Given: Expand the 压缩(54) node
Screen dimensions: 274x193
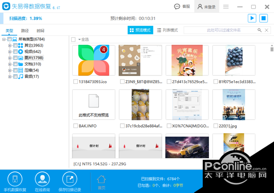Looking at the screenshot, I should tap(10, 70).
